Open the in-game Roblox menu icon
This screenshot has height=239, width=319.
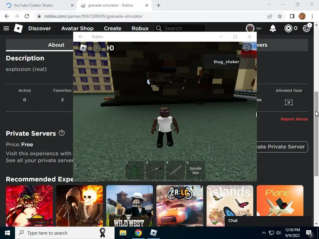tap(83, 48)
